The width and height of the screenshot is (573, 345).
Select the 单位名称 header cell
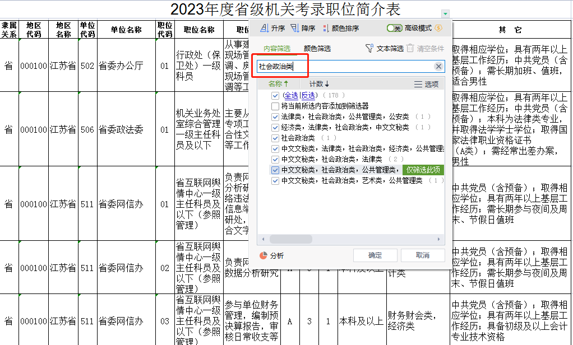coord(127,29)
